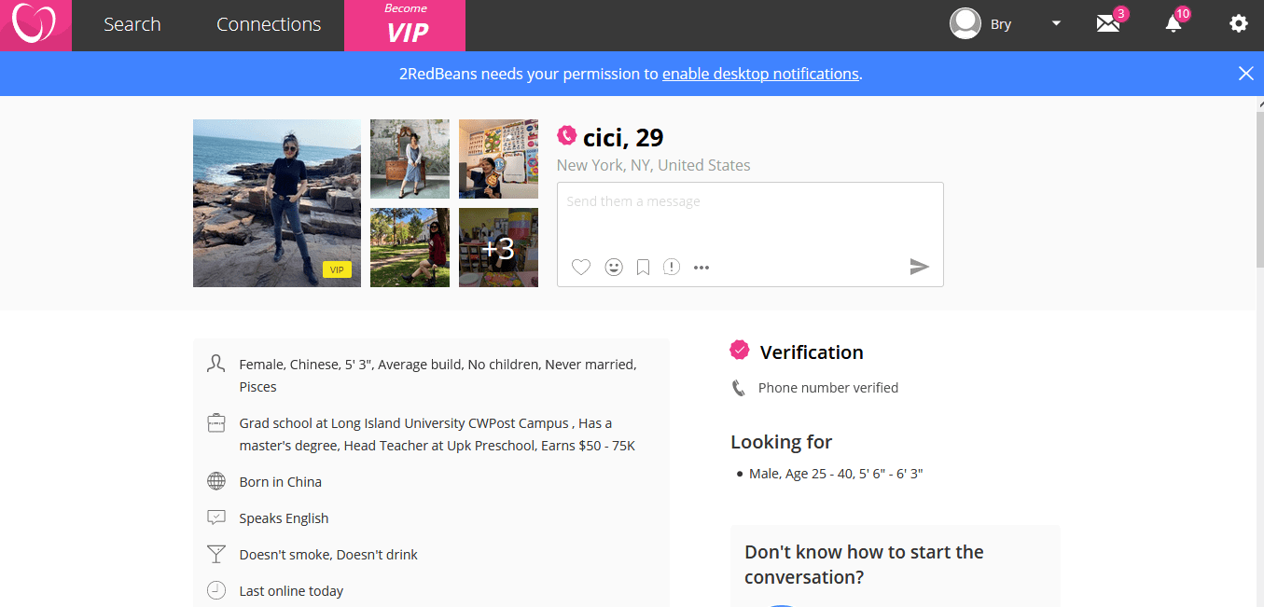Dismiss the notification permission banner
The height and width of the screenshot is (607, 1264).
1246,74
